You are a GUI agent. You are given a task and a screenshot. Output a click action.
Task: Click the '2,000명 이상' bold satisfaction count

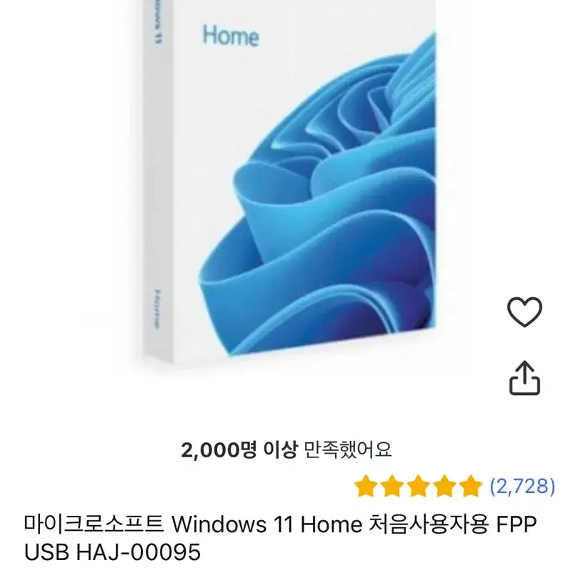click(x=239, y=450)
